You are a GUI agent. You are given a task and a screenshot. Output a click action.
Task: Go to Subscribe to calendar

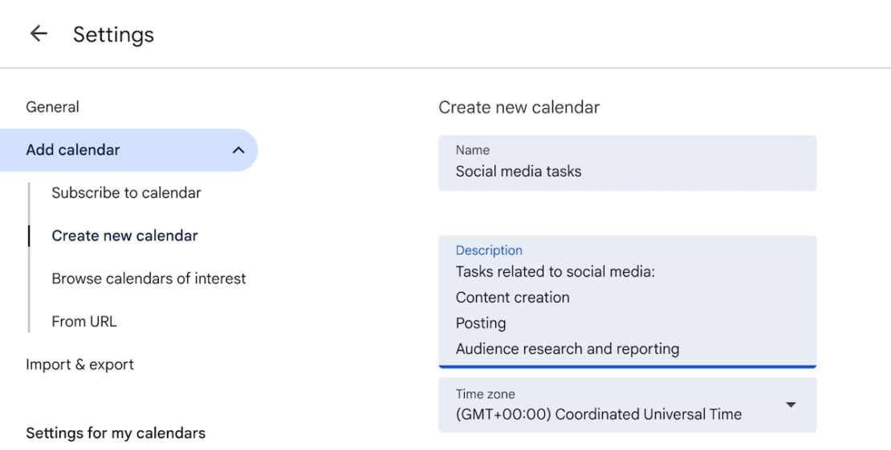(x=126, y=193)
